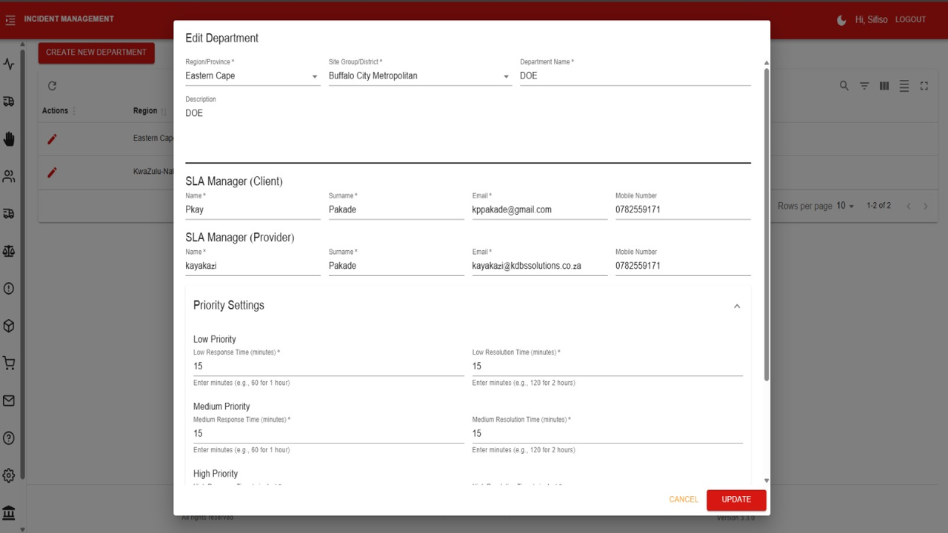The height and width of the screenshot is (533, 948).
Task: Click Client Surname field Pakade
Action: (396, 209)
